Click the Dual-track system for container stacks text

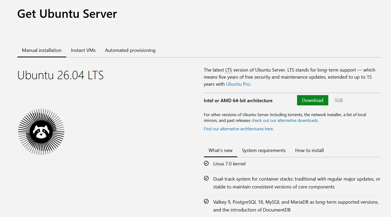tap(297, 183)
